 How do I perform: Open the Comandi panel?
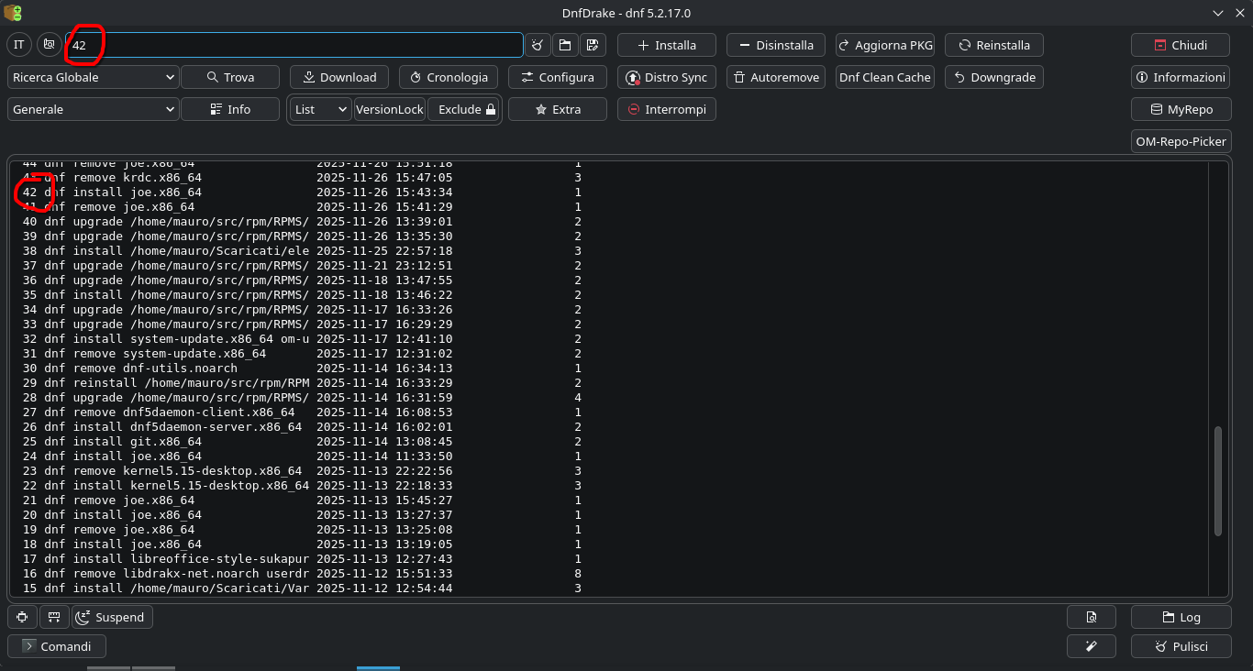click(56, 646)
